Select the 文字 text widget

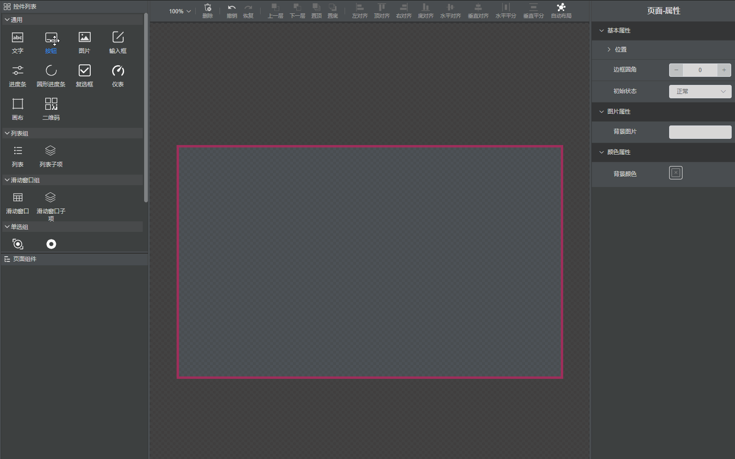coord(18,43)
